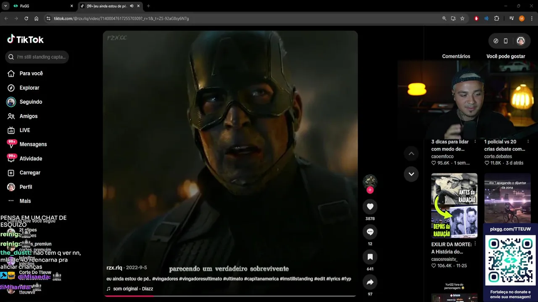The width and height of the screenshot is (538, 302).
Task: Open 'Antes da radiação' video thumbnail
Action: click(454, 206)
